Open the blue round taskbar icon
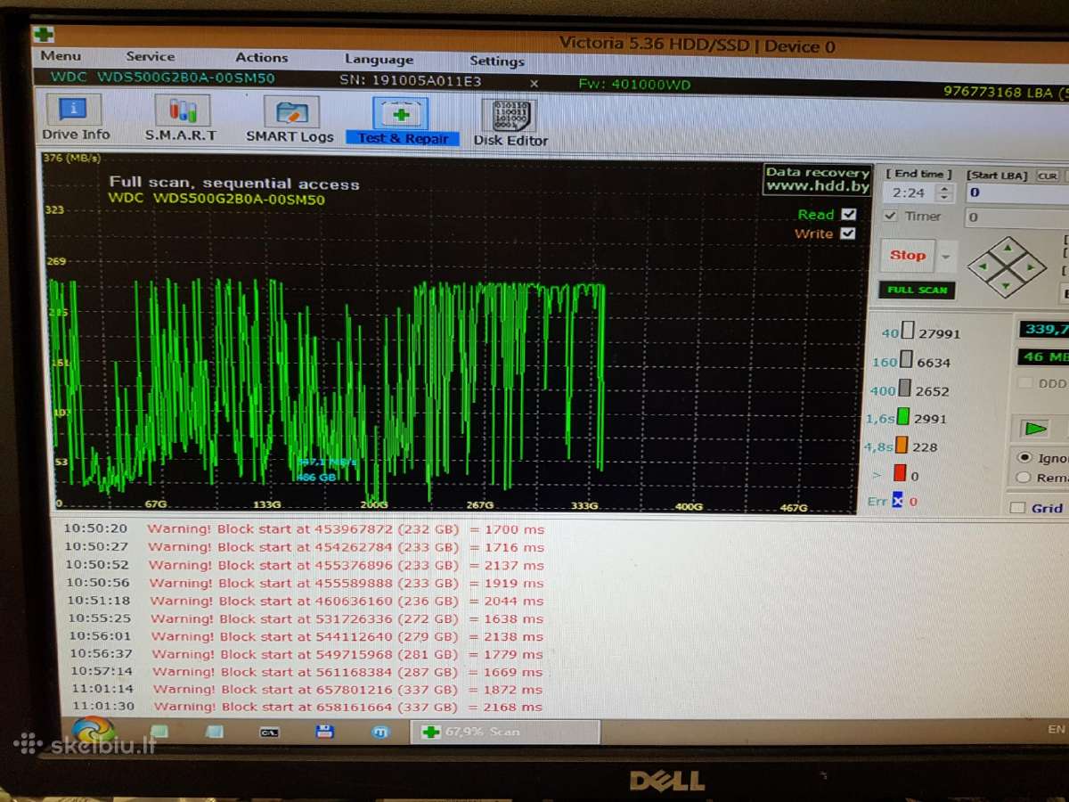This screenshot has width=1069, height=802. pyautogui.click(x=380, y=732)
